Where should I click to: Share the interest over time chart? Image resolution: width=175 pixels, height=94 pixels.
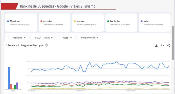[168, 45]
